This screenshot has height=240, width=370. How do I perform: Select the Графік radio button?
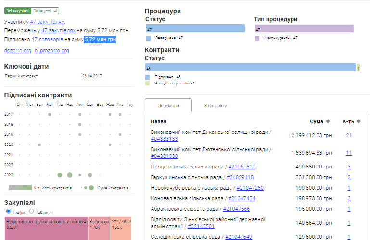(8, 211)
